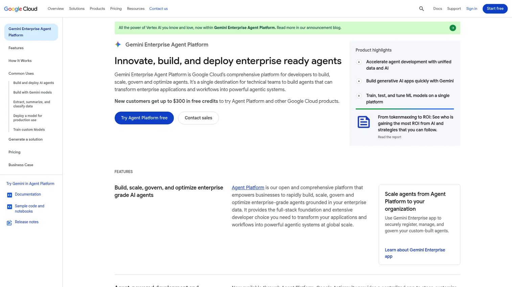
Task: Select Common Uses in sidebar
Action: 21,74
